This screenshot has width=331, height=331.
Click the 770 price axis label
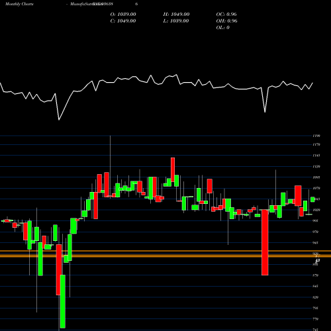click(x=316, y=319)
